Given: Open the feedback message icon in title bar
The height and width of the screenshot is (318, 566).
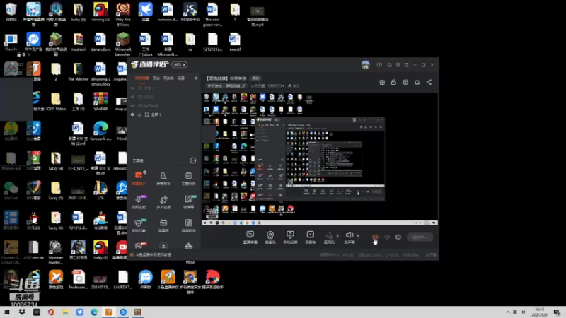Looking at the screenshot, I should point(379,65).
